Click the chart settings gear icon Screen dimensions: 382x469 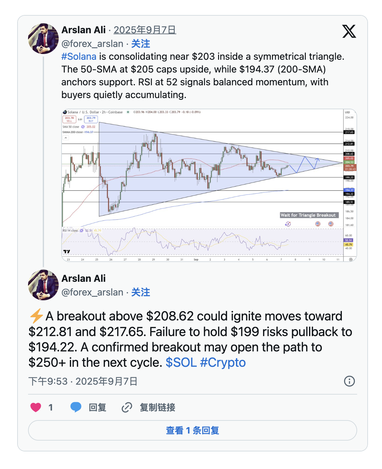click(x=351, y=259)
